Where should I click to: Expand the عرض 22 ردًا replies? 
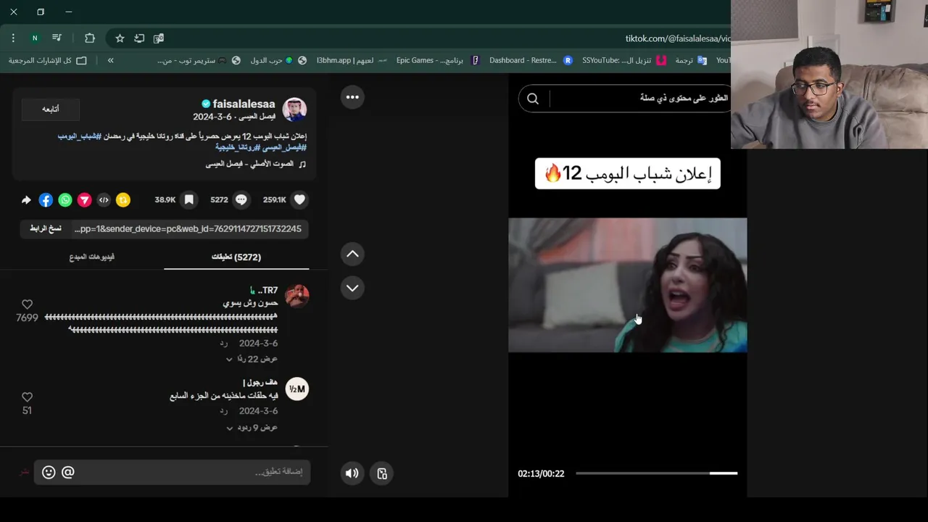(x=252, y=359)
